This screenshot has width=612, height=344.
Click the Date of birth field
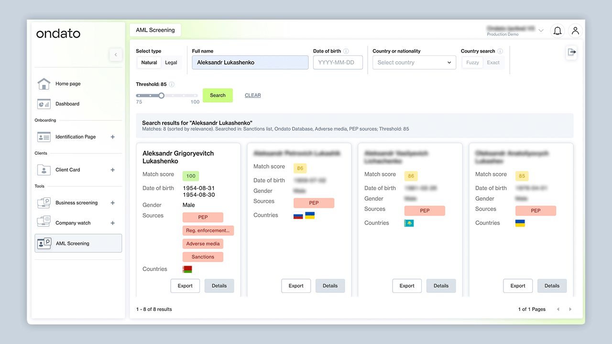338,63
